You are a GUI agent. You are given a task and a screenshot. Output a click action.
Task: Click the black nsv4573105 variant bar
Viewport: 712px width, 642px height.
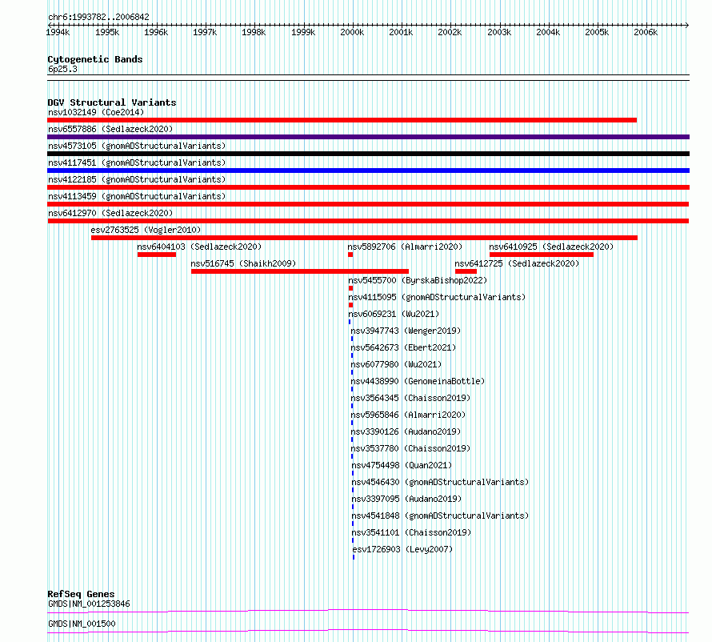tap(368, 154)
